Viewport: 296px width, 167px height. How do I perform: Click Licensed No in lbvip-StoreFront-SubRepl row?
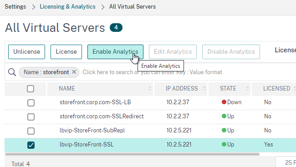pos(268,131)
